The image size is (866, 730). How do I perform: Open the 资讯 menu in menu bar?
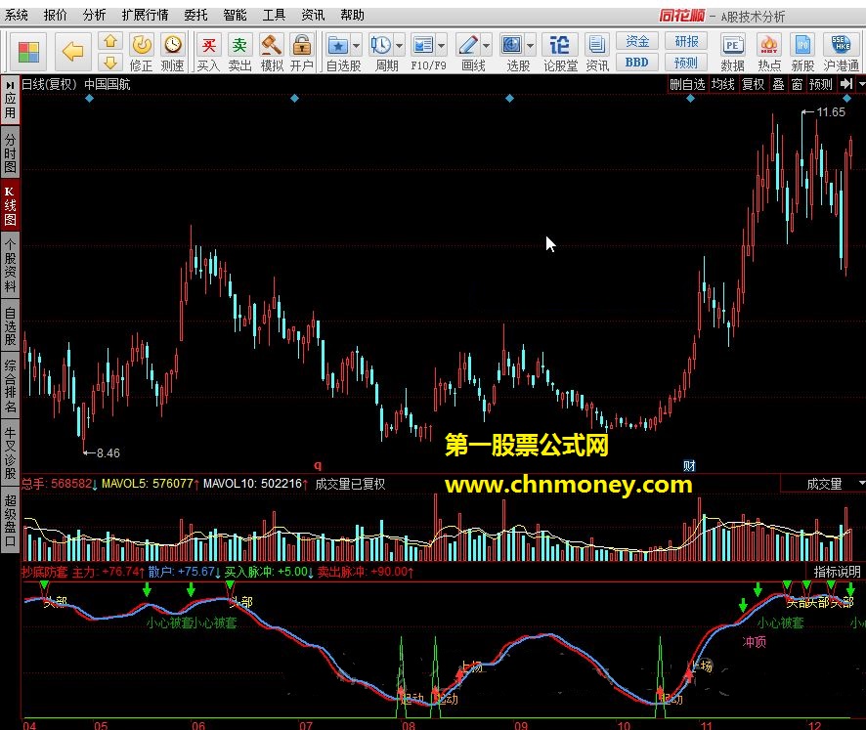click(x=313, y=15)
